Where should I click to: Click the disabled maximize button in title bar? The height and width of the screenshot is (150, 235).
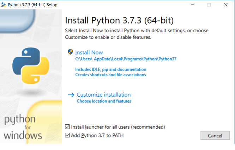click(x=209, y=5)
